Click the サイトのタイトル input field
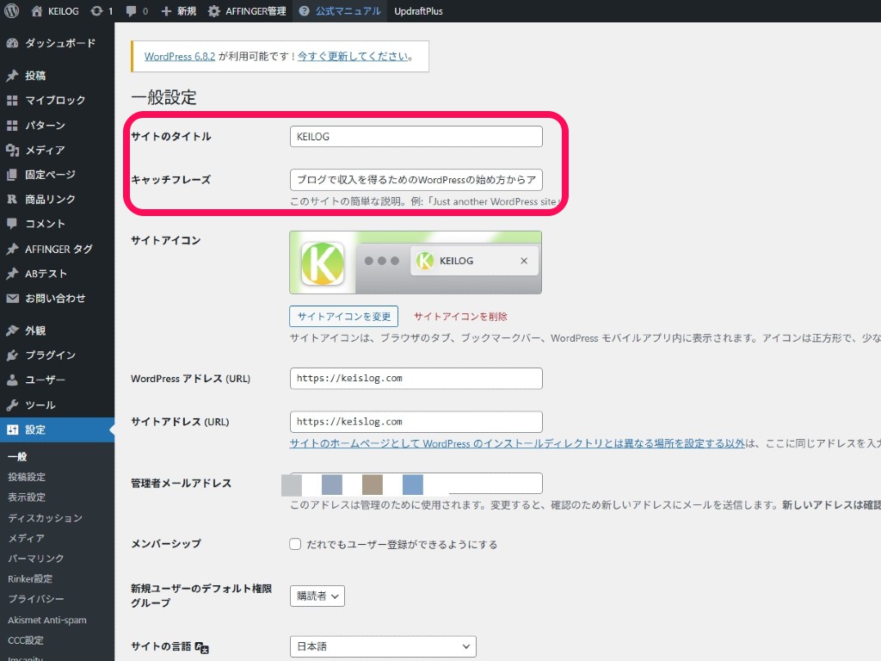881x661 pixels. point(416,136)
